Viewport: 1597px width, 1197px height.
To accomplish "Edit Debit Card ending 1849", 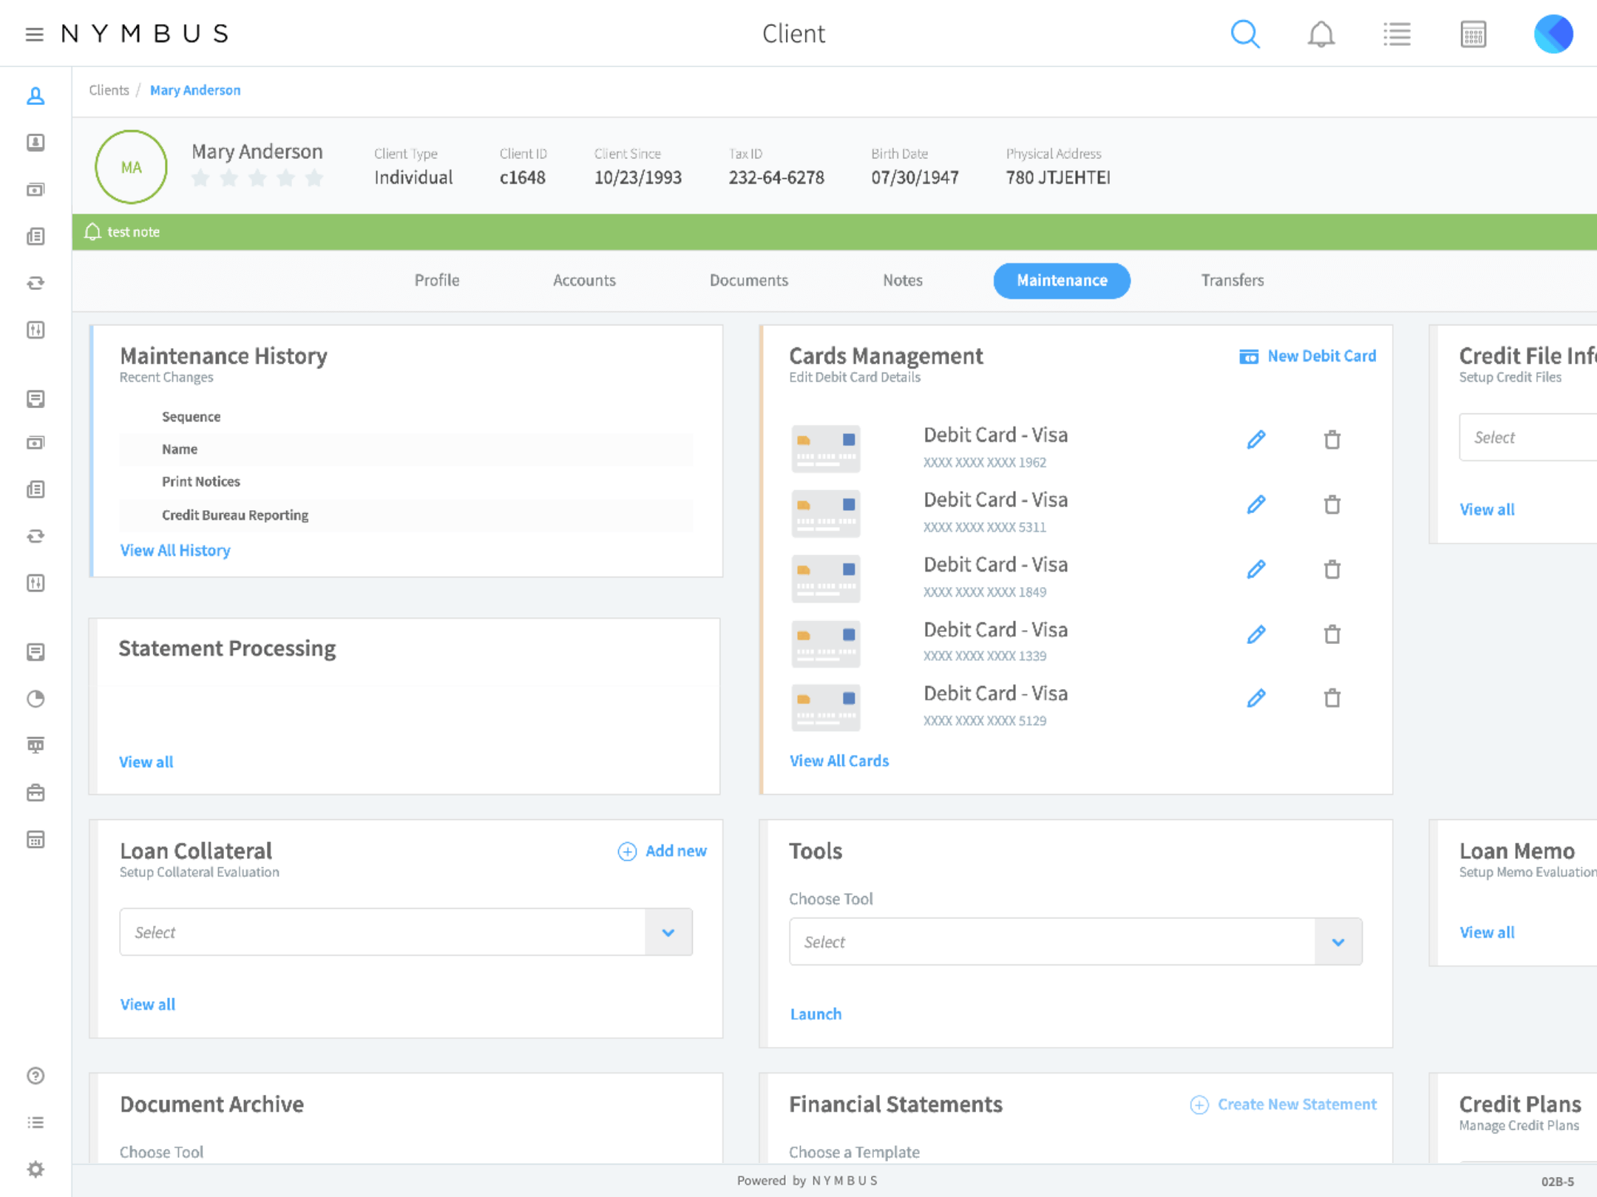I will pos(1256,569).
